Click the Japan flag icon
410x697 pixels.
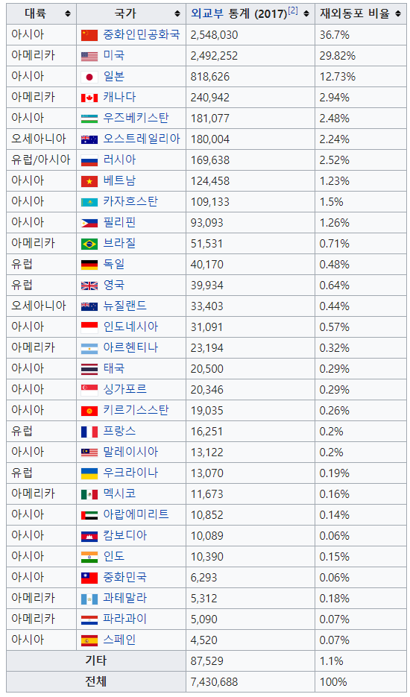89,77
